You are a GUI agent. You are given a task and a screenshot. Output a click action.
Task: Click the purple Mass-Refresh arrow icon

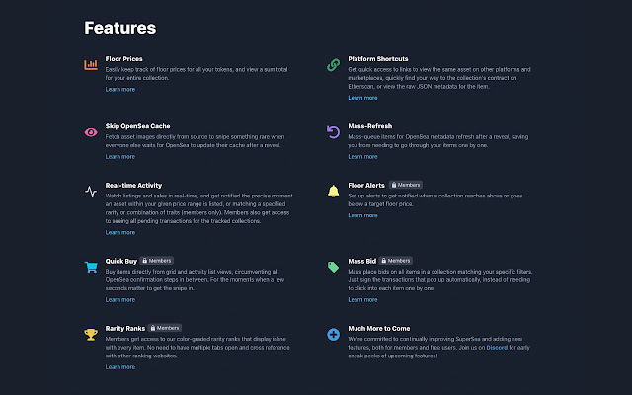click(334, 132)
